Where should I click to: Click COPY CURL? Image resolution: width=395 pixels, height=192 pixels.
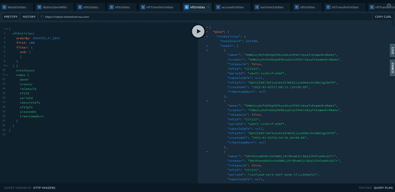(x=383, y=17)
